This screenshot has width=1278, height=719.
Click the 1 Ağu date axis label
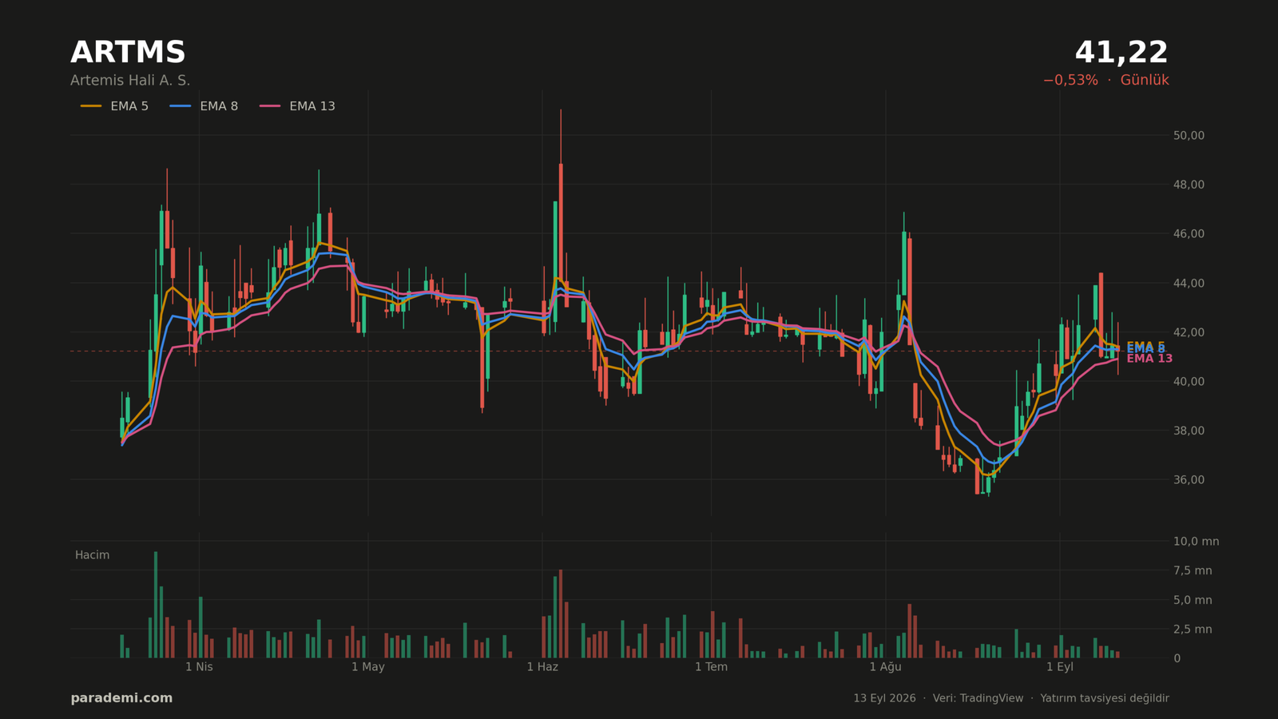tap(885, 667)
